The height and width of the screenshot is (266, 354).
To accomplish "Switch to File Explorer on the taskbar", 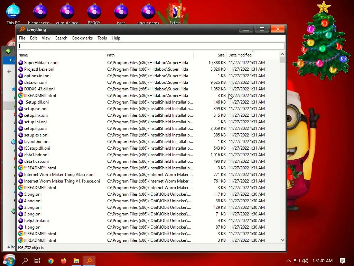I will (76, 261).
